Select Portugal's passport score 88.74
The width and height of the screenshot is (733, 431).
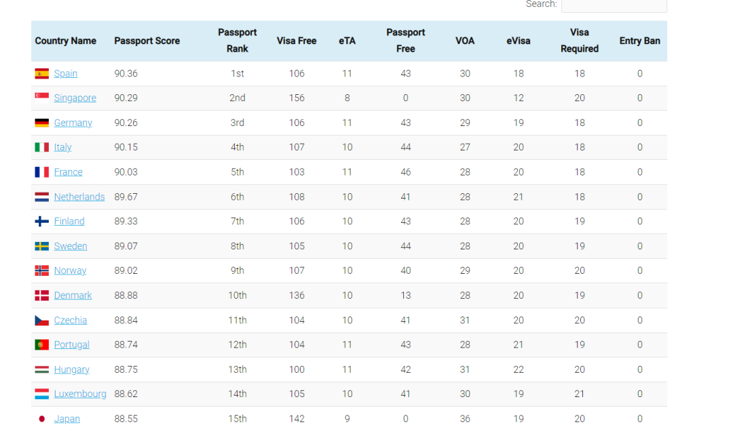[126, 345]
